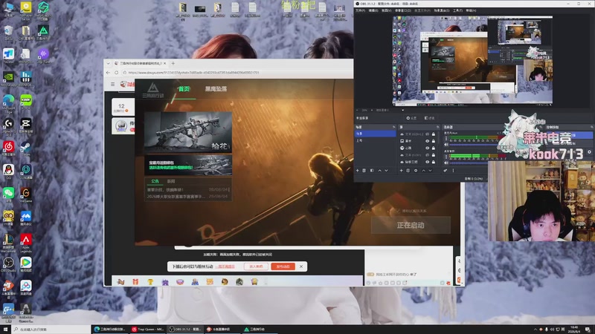Open source properties gear in sources toolbar
Screen dimensions: 595x334
click(416, 171)
